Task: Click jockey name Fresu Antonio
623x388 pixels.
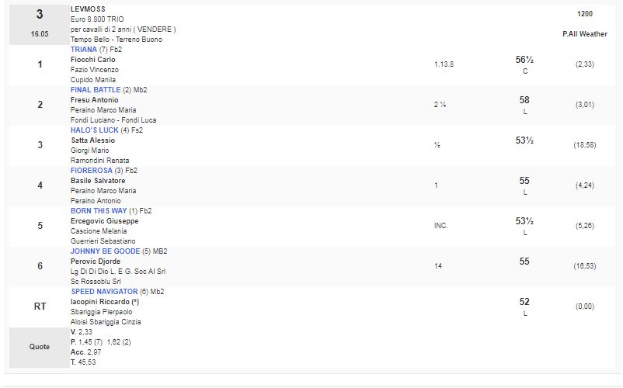Action: 95,100
